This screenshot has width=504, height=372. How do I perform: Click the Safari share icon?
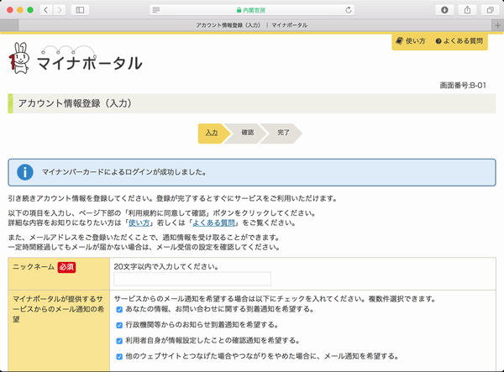point(467,10)
